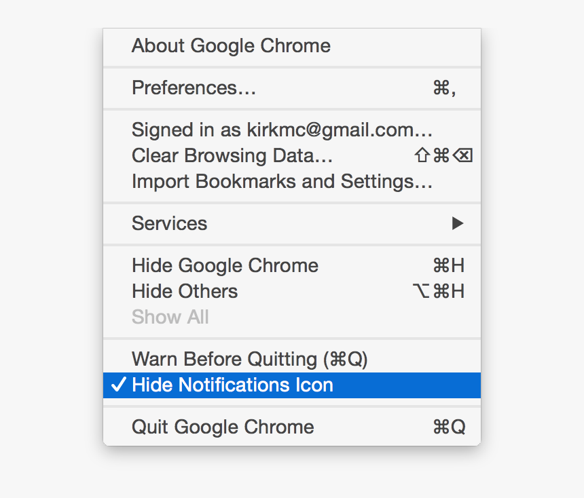
Task: Choose Clear Browsing Data…
Action: tap(291, 155)
